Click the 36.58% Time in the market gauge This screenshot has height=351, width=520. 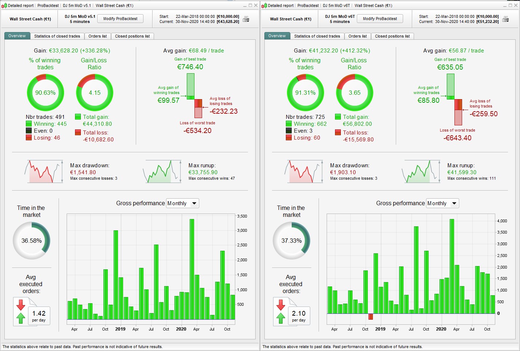tap(32, 241)
